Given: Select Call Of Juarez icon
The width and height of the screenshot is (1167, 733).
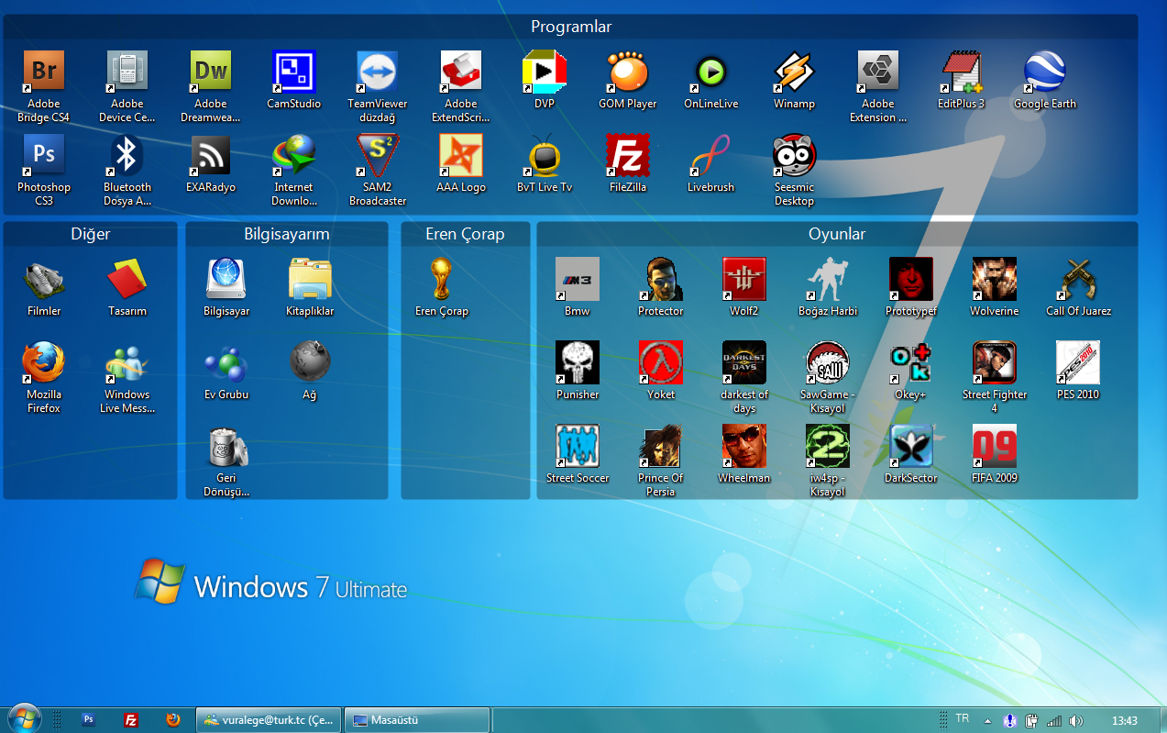Looking at the screenshot, I should (1078, 279).
